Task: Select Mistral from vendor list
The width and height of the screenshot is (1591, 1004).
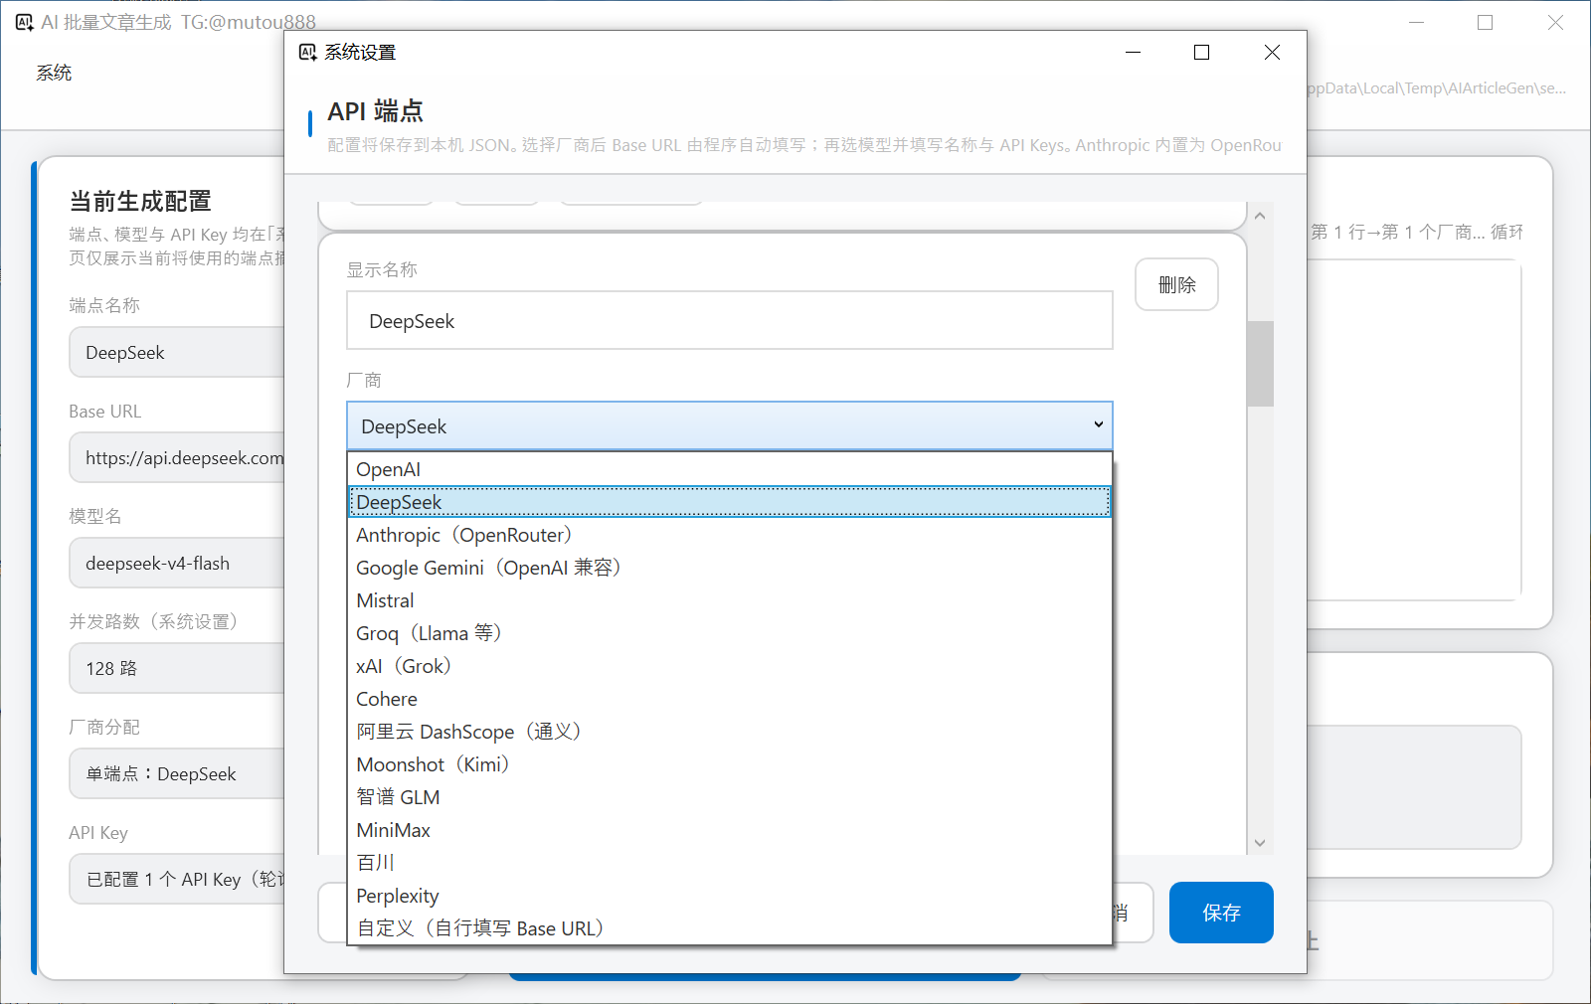Action: coord(729,600)
